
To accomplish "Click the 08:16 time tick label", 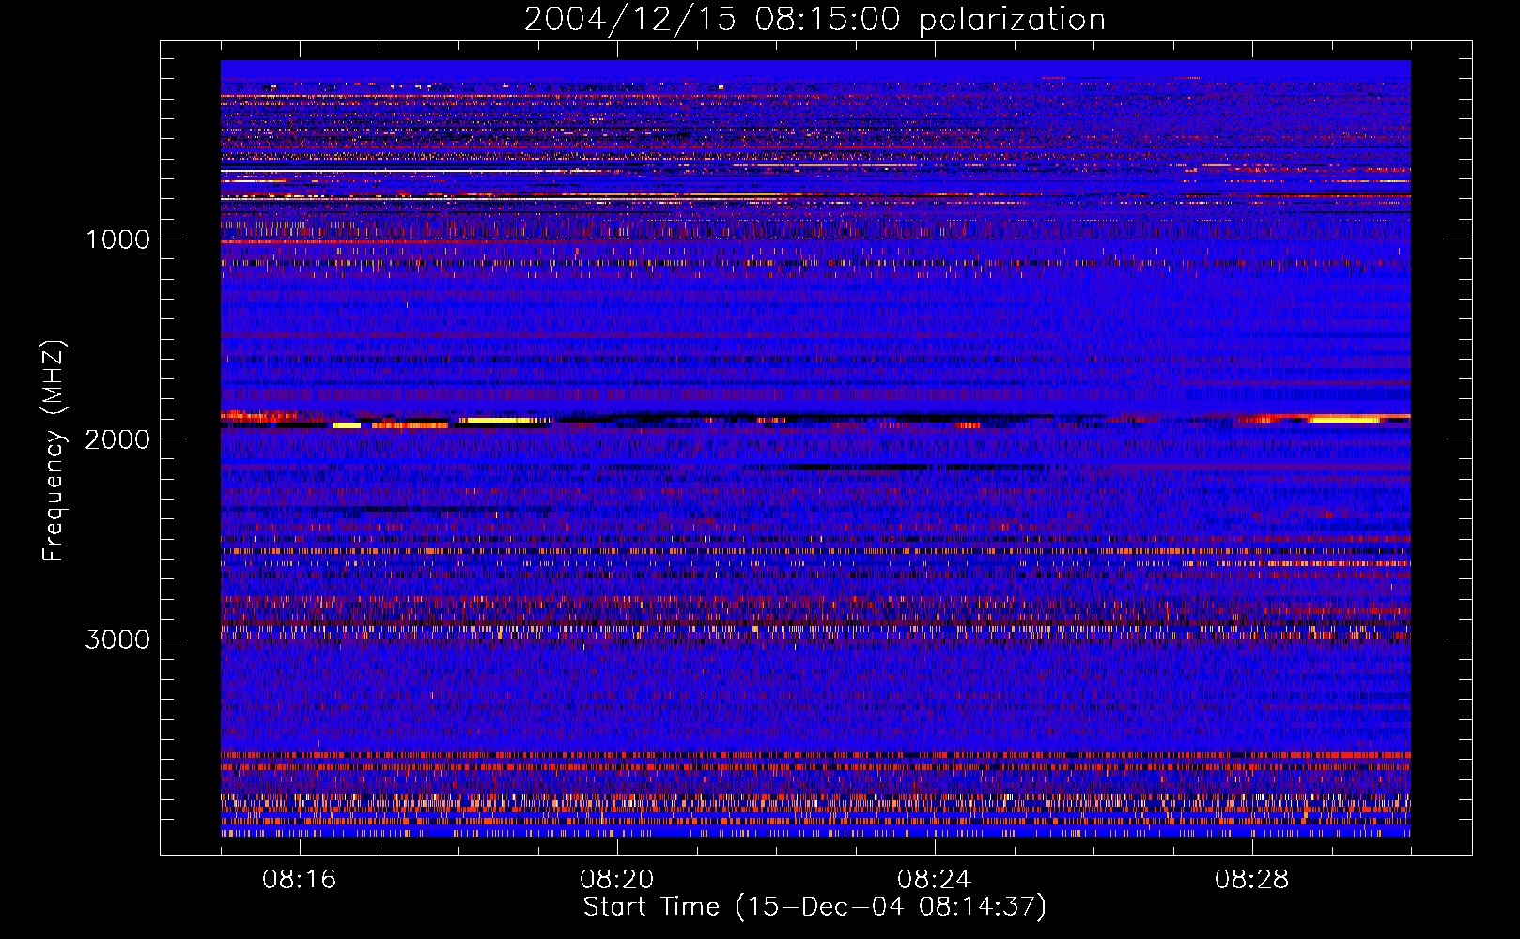I will coord(300,880).
